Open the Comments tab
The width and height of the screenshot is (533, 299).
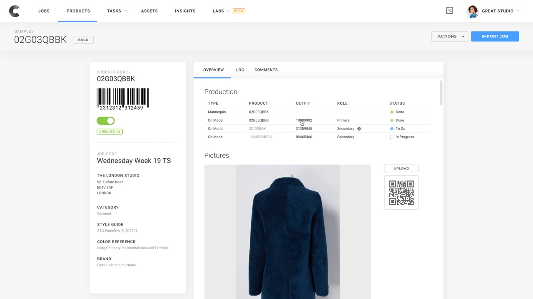click(x=266, y=70)
